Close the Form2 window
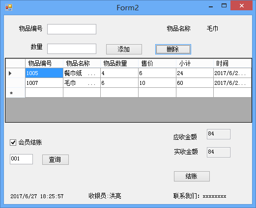This screenshot has height=208, width=256. click(x=241, y=5)
